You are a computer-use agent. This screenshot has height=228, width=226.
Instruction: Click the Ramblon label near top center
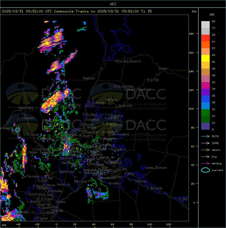point(89,78)
